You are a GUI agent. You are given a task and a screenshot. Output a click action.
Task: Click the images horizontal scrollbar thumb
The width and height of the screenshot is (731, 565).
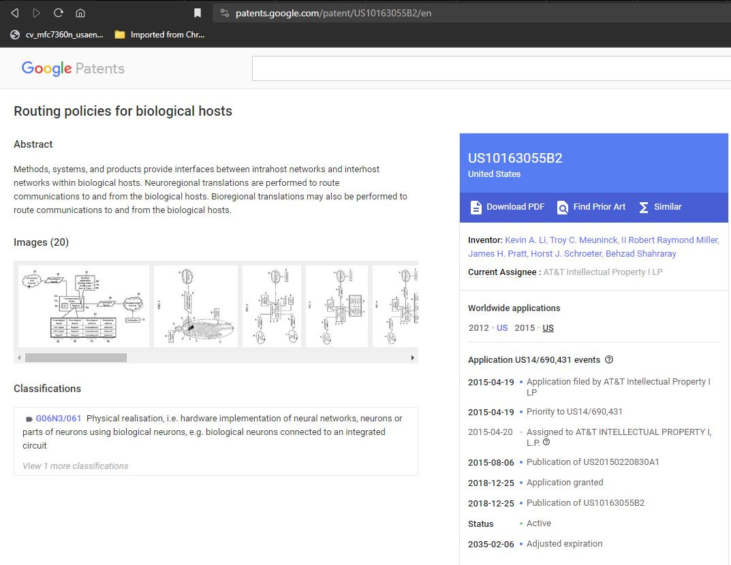click(x=76, y=358)
